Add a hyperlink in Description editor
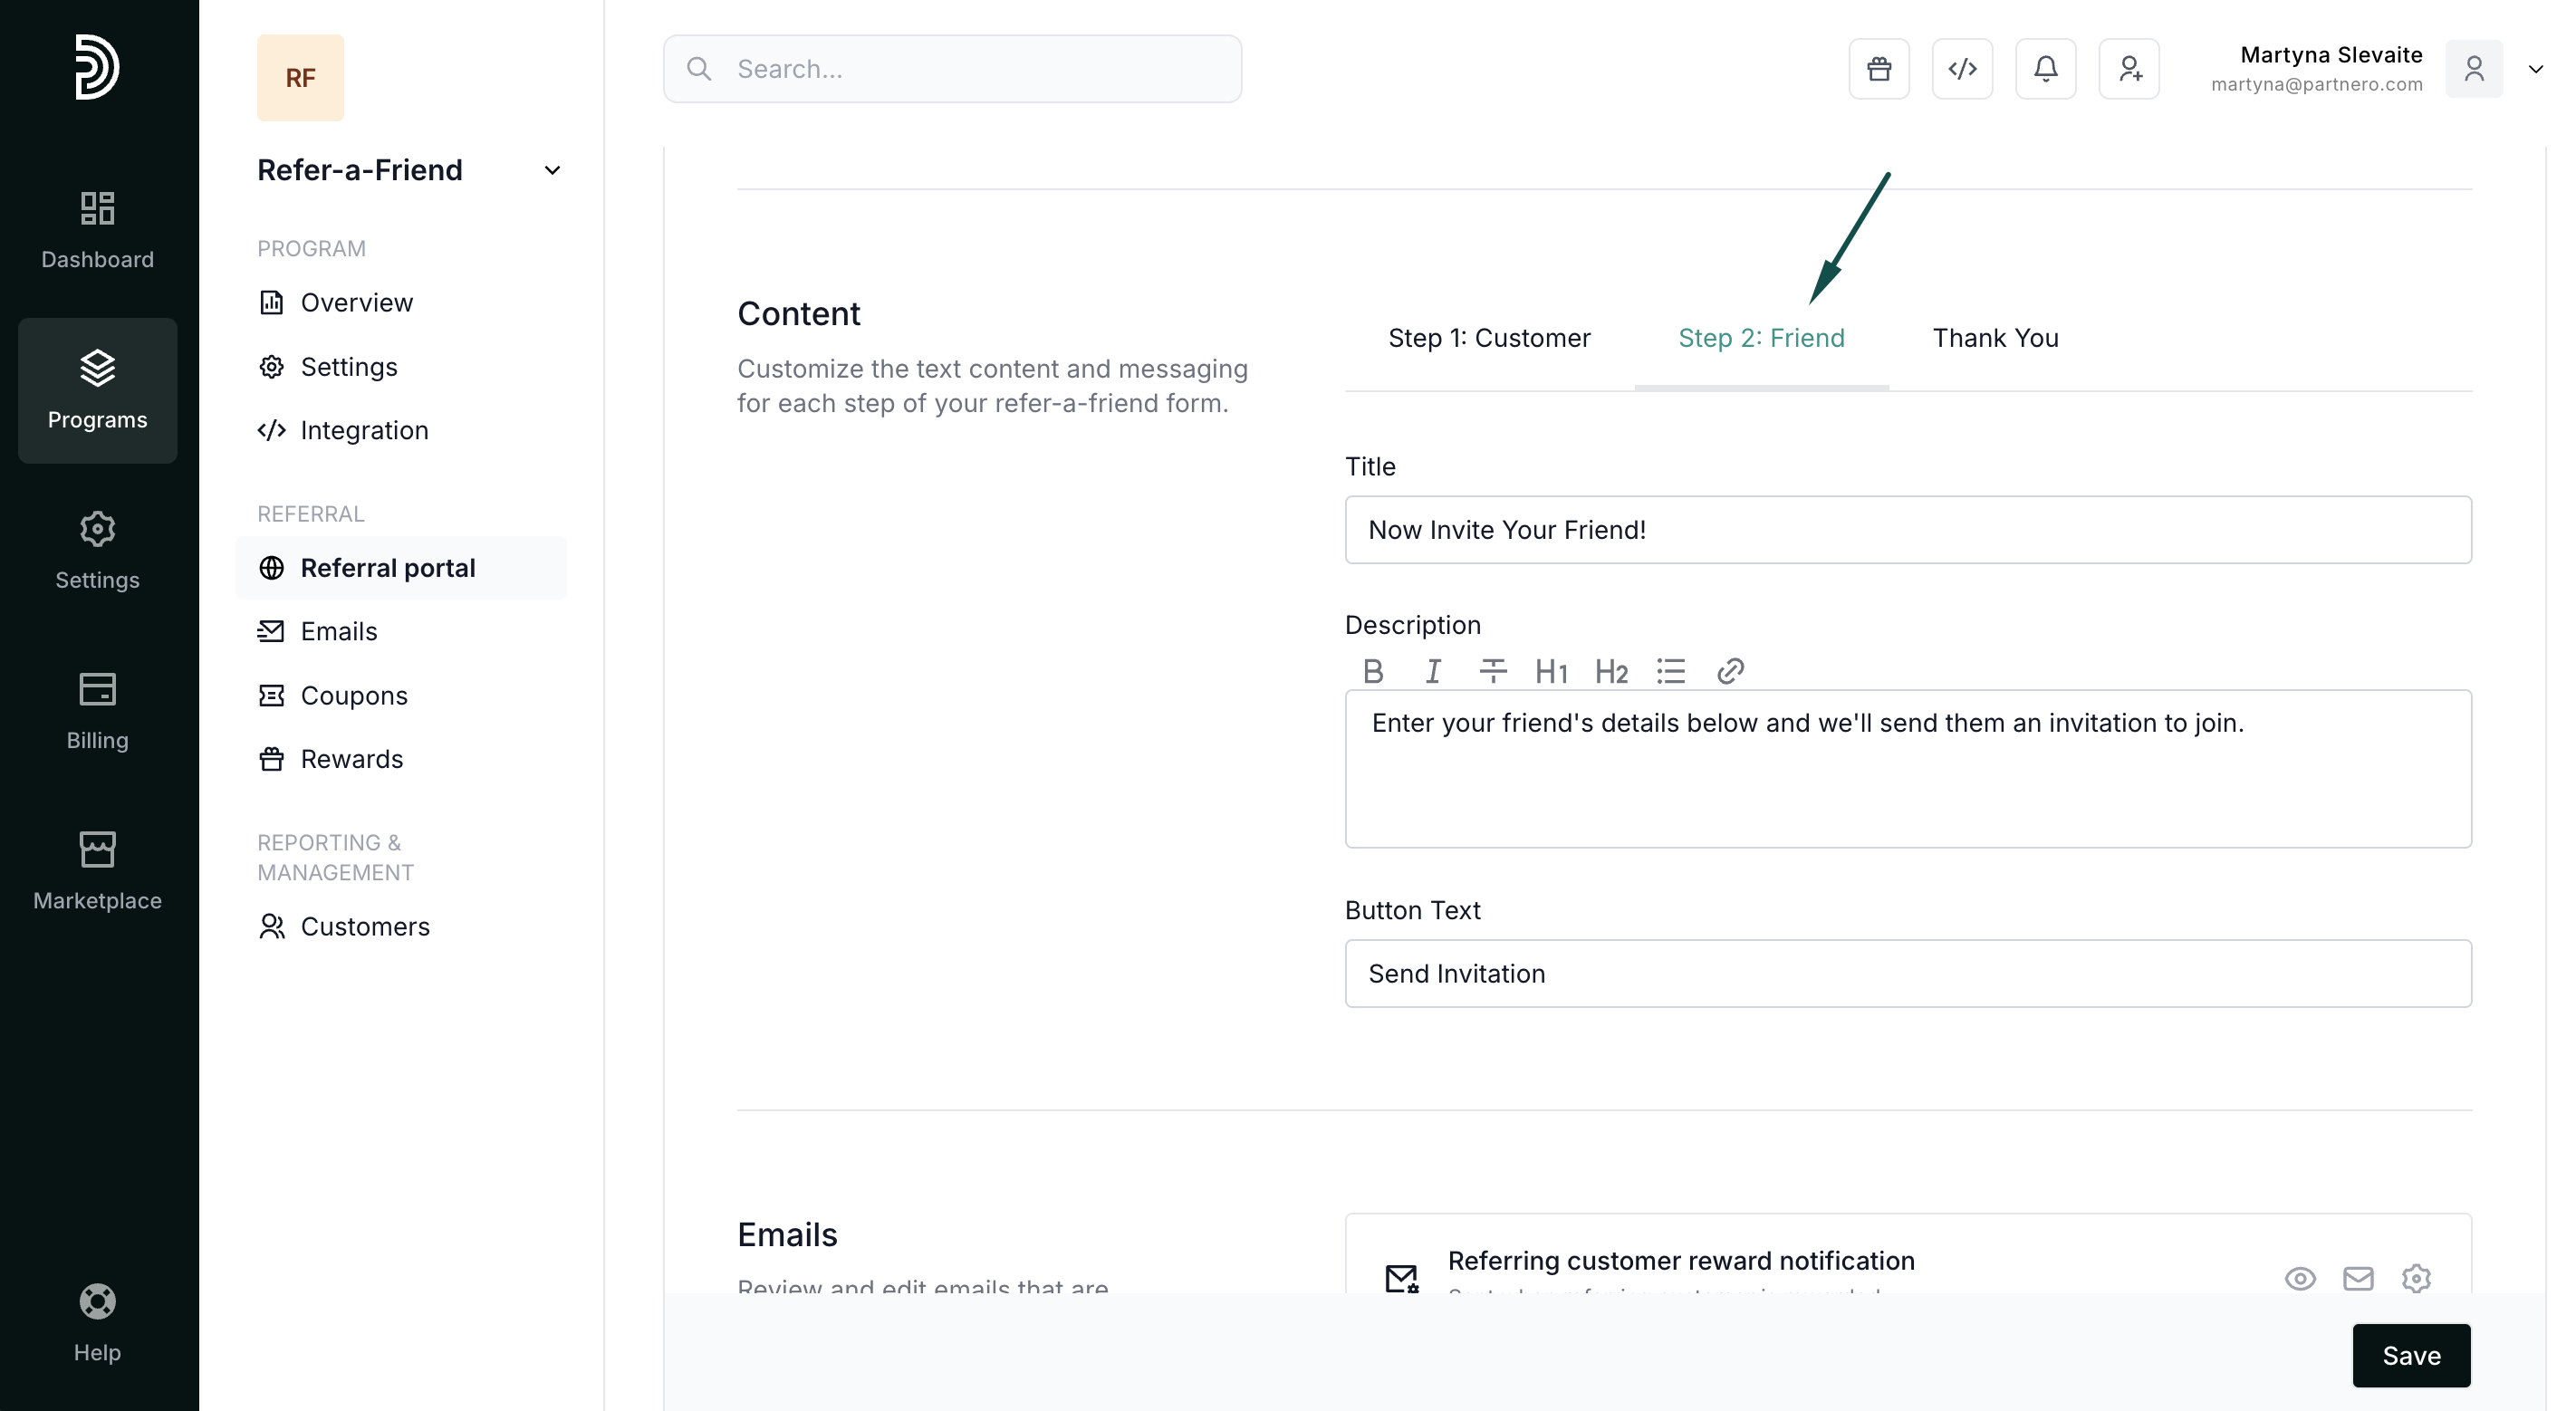This screenshot has height=1411, width=2576. 1730,671
